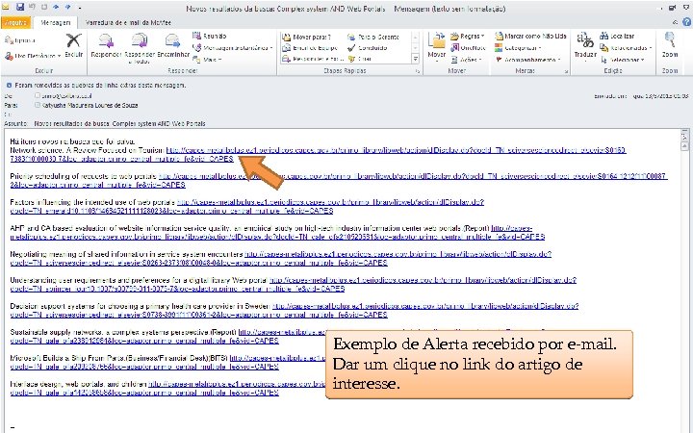Open the Selecionar dropdown

pos(623,60)
